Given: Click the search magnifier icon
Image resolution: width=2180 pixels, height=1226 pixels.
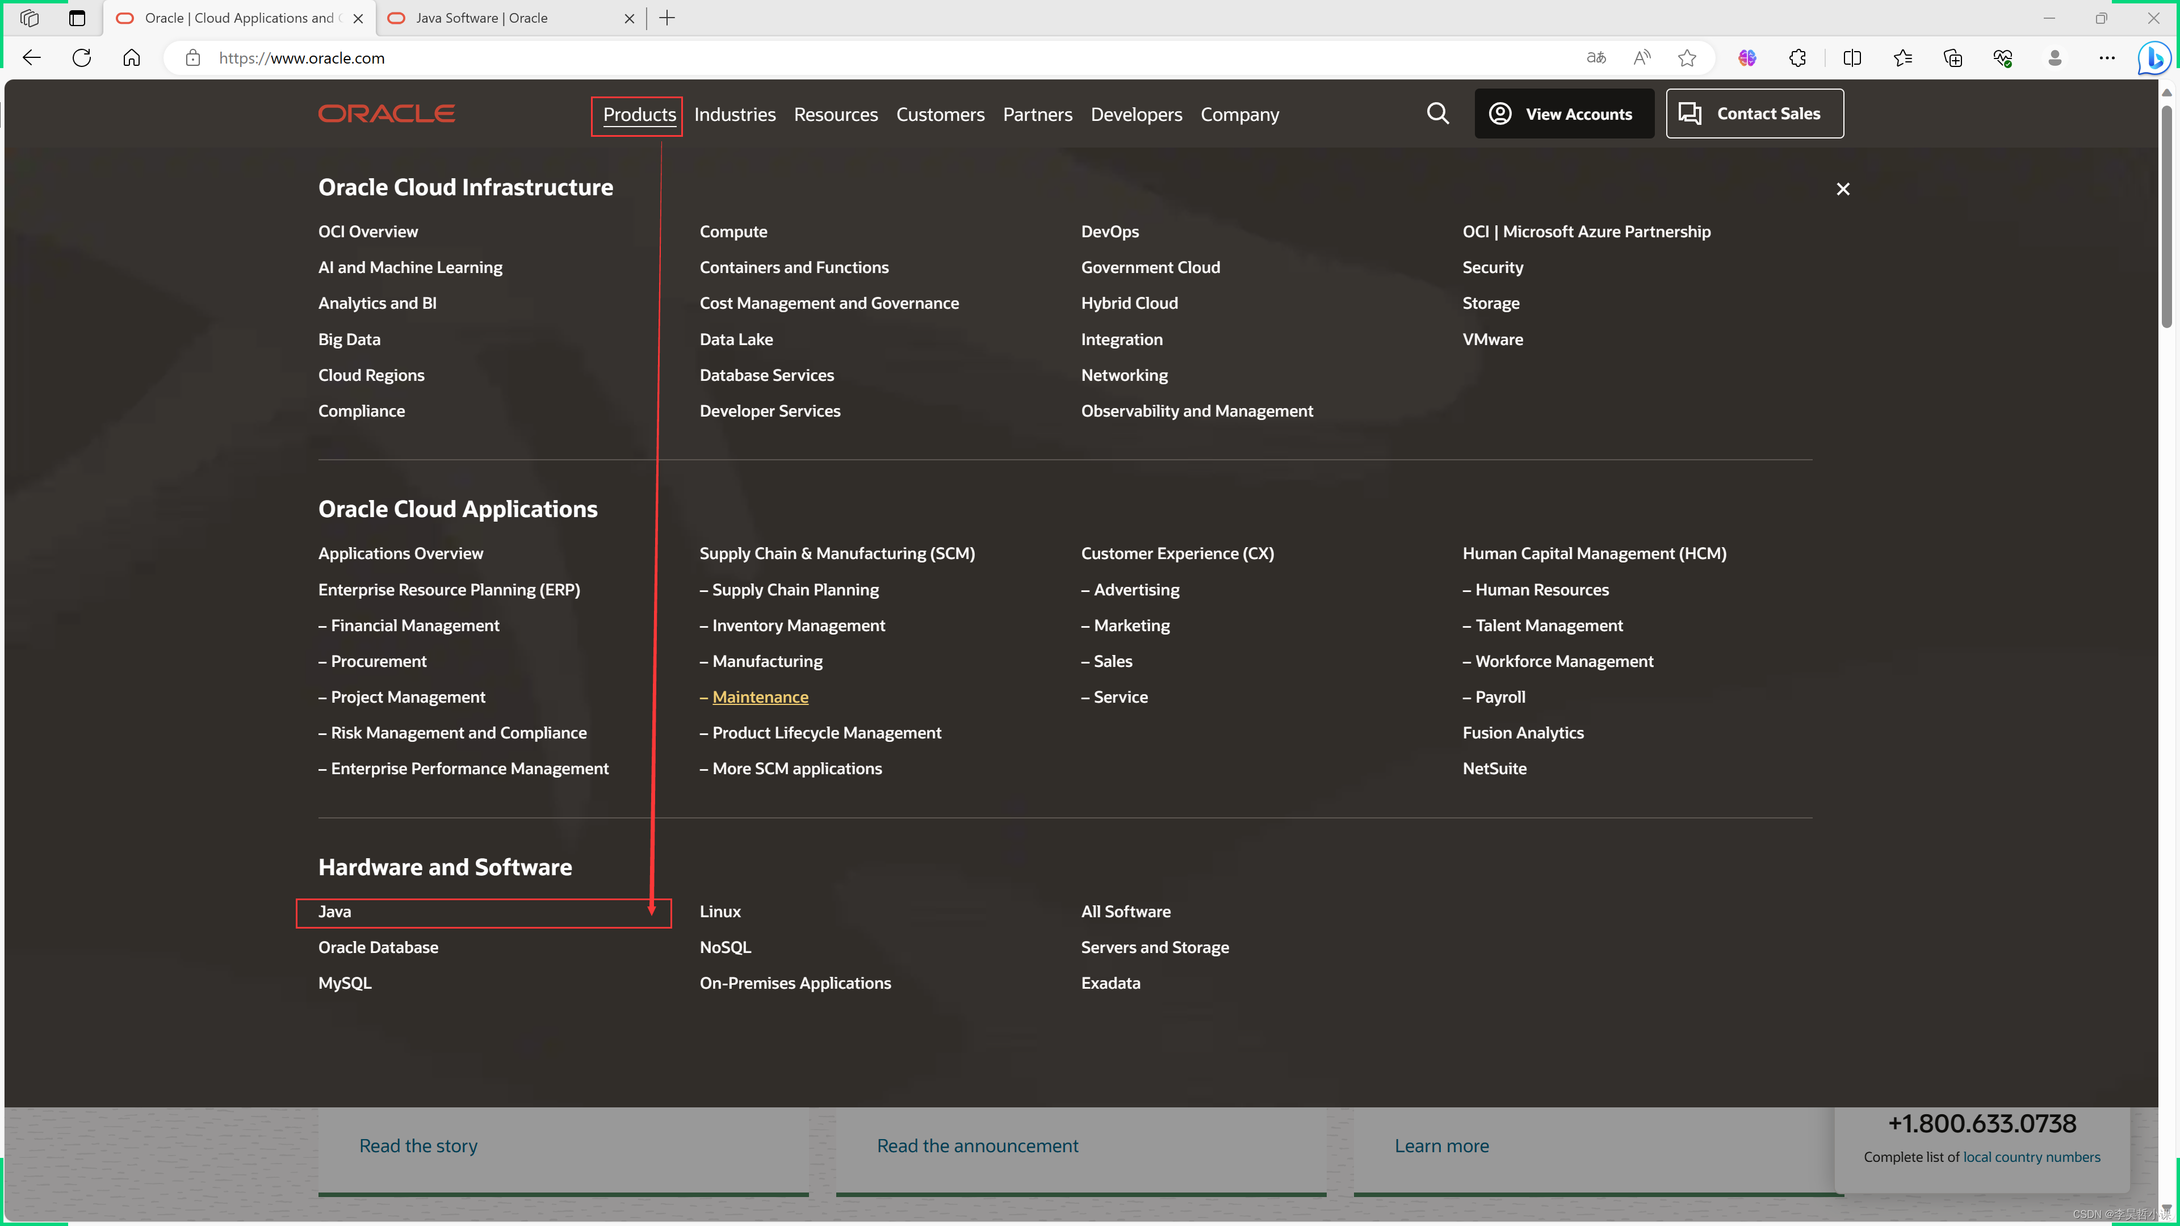Looking at the screenshot, I should coord(1437,112).
